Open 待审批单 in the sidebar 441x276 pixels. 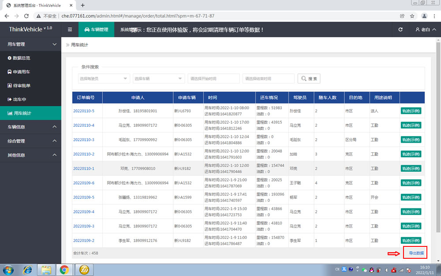[x=31, y=86]
